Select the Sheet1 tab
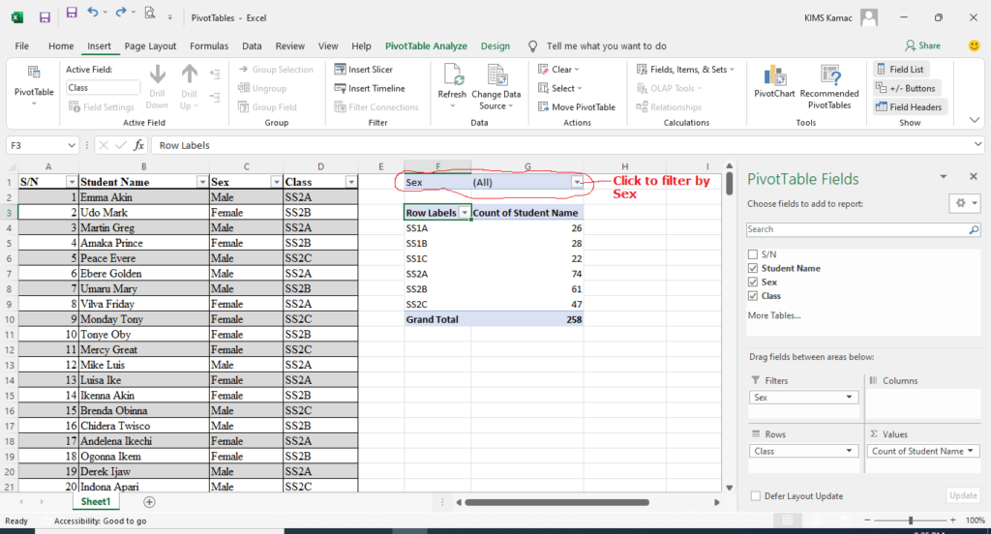The image size is (991, 534). [96, 502]
